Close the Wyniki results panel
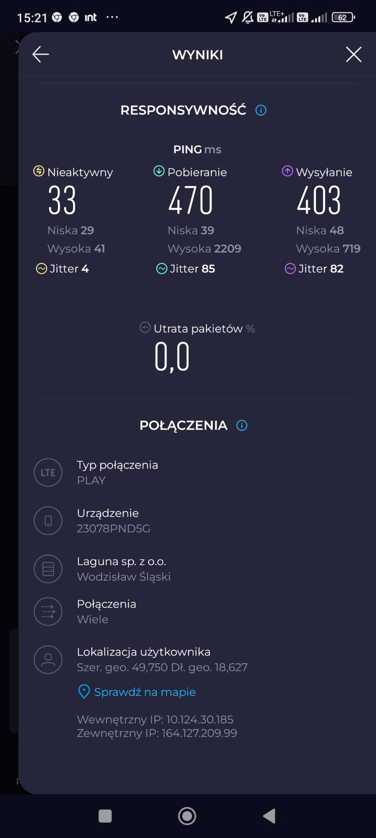 354,54
